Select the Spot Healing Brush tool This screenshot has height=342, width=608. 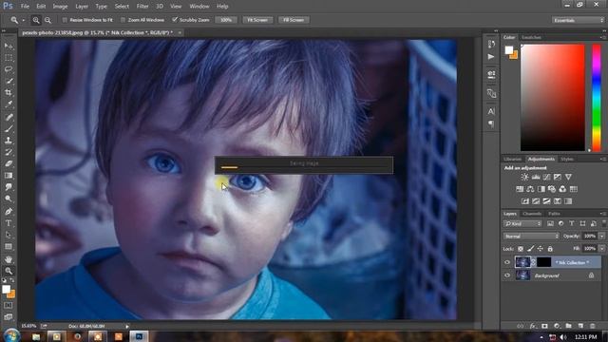coord(9,117)
